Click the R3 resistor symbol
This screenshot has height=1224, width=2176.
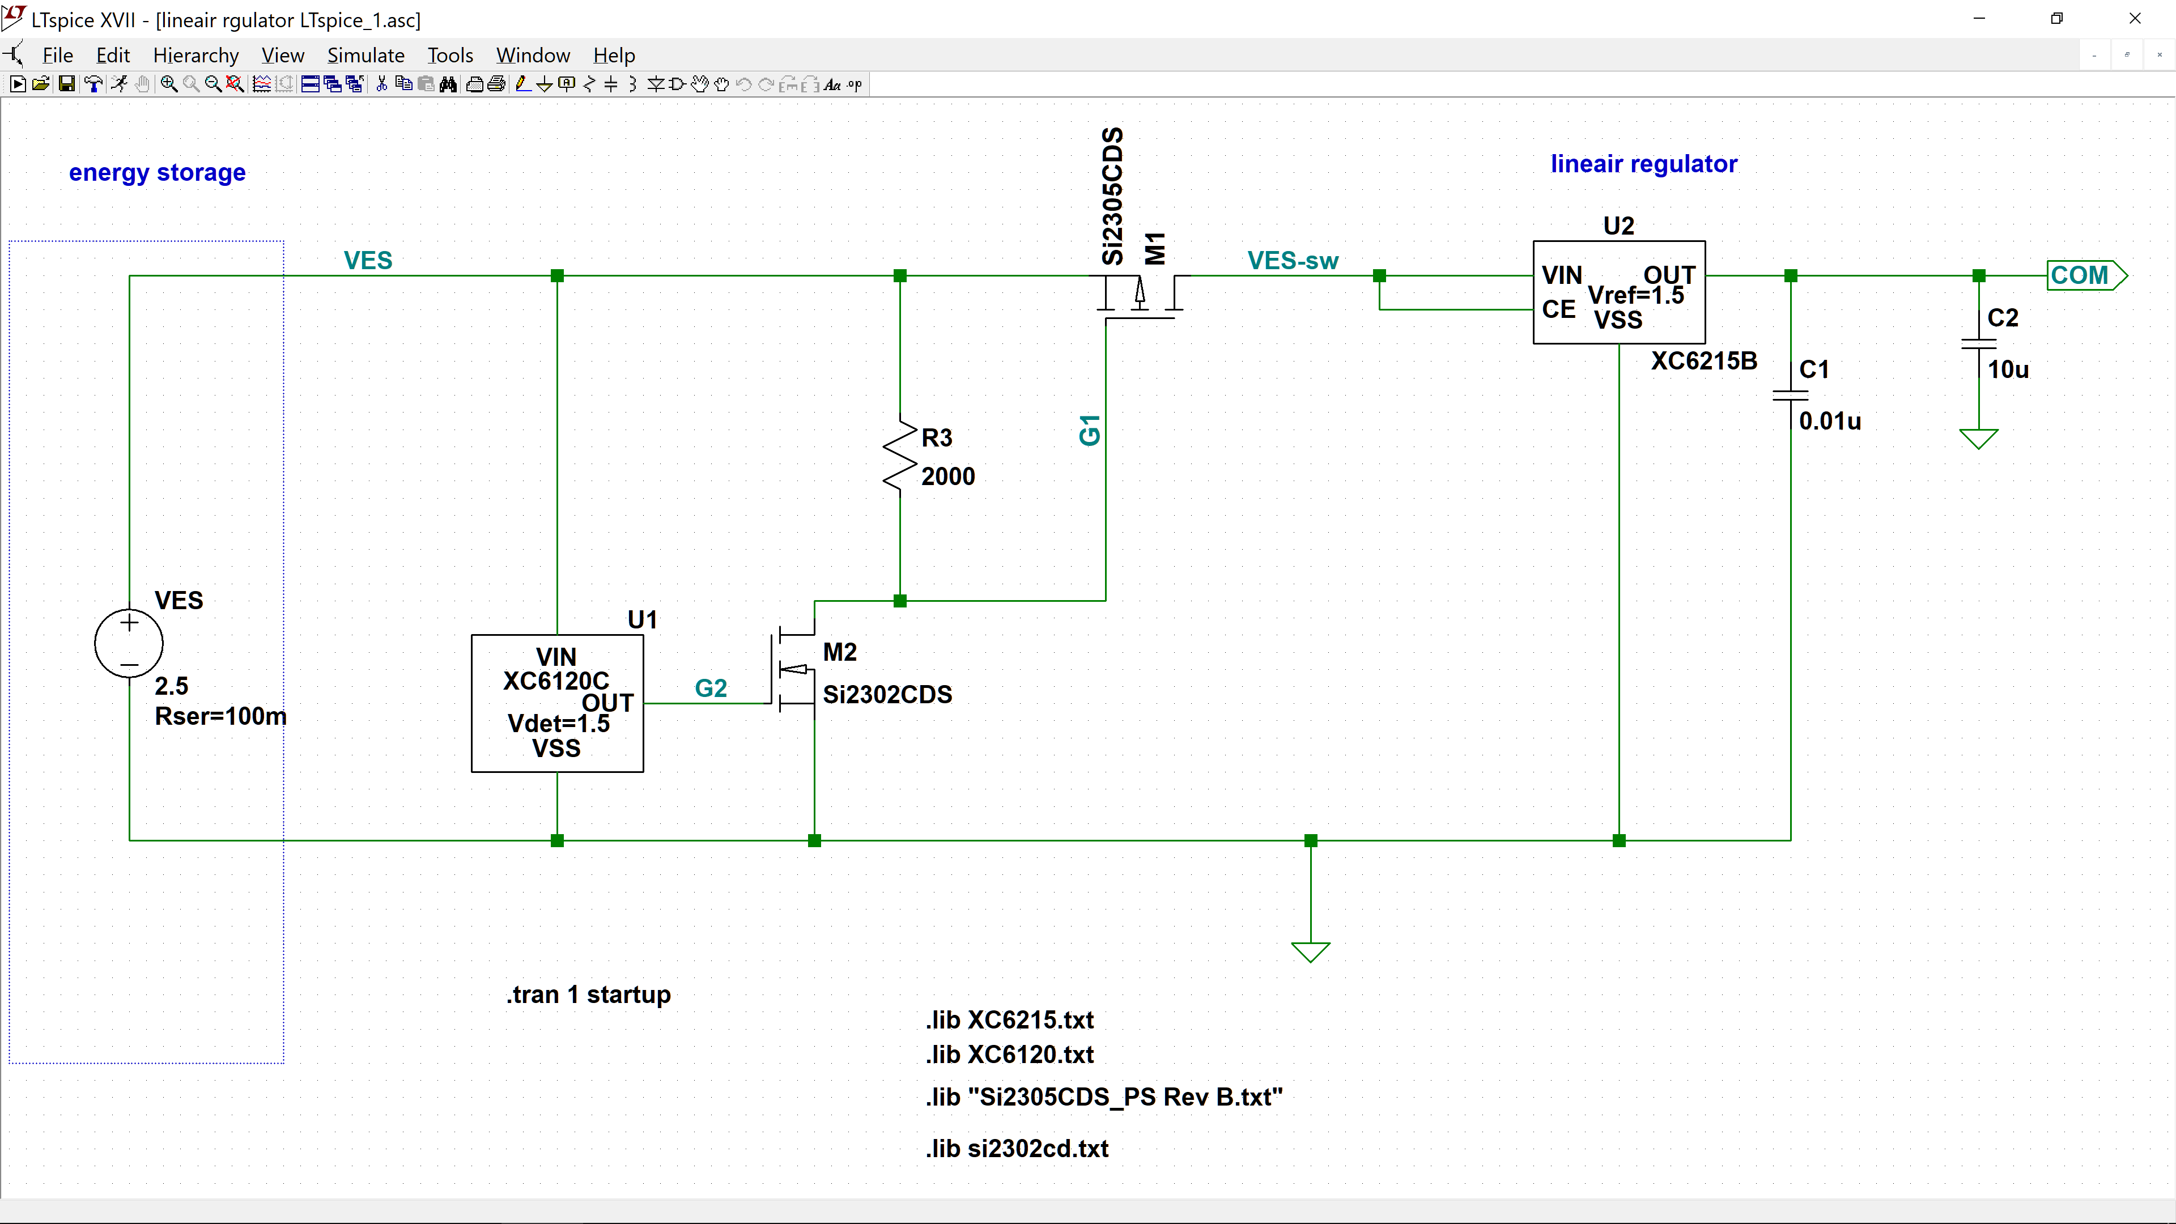pyautogui.click(x=900, y=456)
